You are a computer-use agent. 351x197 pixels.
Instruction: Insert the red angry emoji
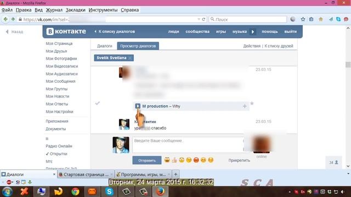tap(196, 160)
